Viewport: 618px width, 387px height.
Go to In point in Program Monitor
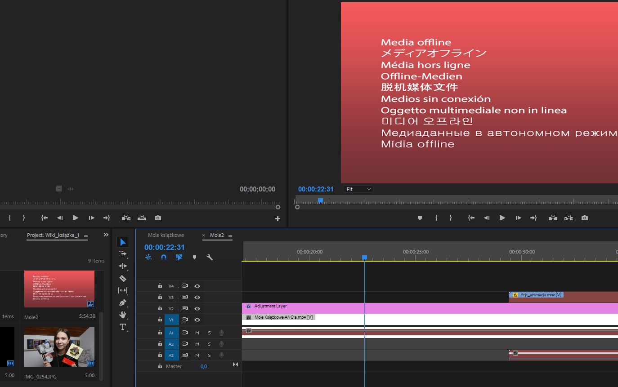pyautogui.click(x=471, y=218)
